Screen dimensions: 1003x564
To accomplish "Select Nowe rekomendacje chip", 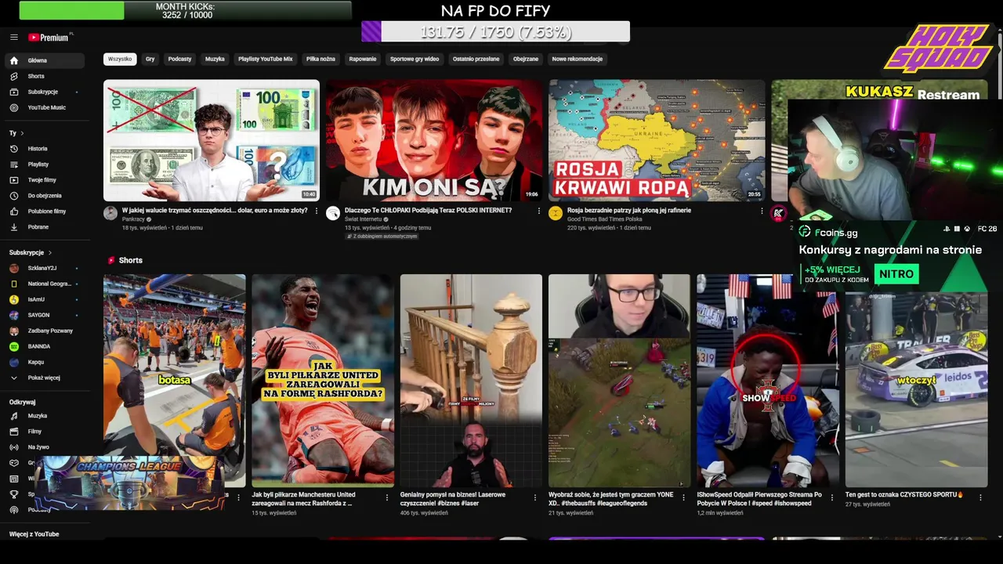I will point(577,59).
